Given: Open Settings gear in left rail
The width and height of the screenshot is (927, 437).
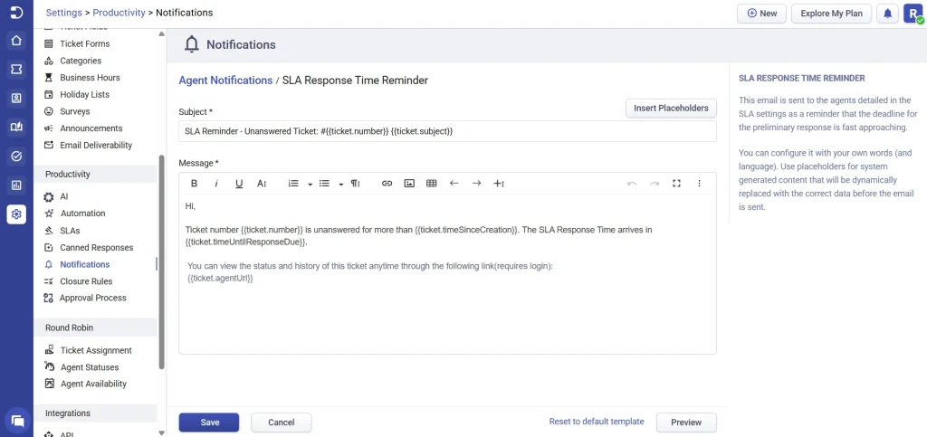Looking at the screenshot, I should click(16, 214).
